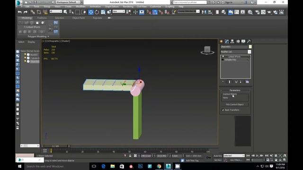Open the Material Editor icon
The width and height of the screenshot is (303, 170).
coord(250,12)
